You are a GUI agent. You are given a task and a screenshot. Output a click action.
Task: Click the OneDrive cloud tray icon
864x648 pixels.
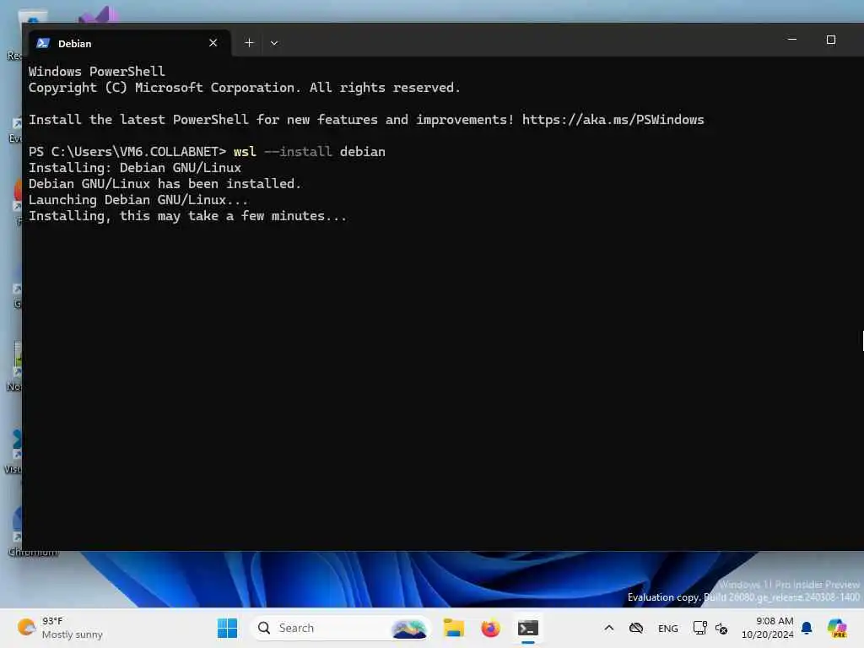click(636, 628)
